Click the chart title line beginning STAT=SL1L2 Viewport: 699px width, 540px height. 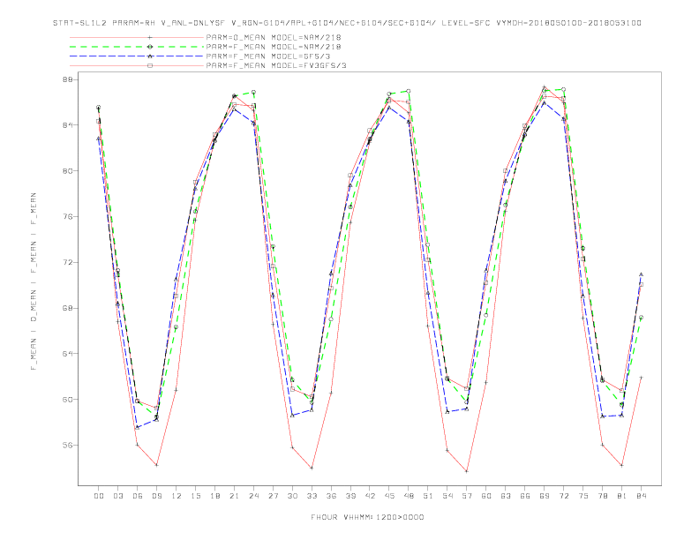pos(347,23)
